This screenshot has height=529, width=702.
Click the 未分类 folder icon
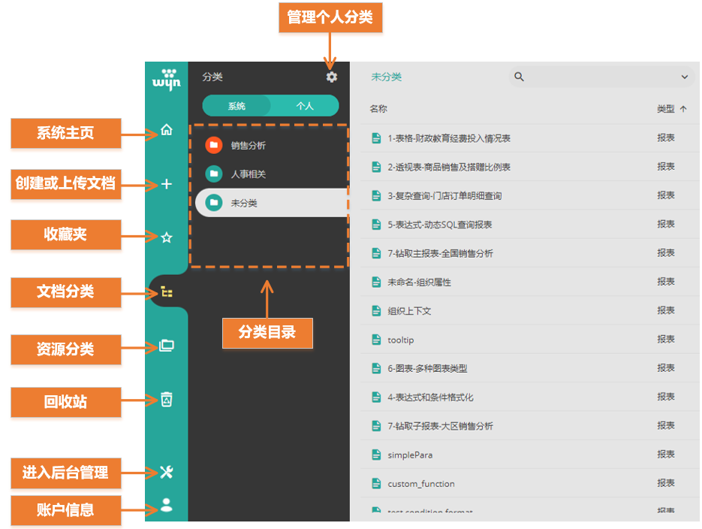point(214,203)
